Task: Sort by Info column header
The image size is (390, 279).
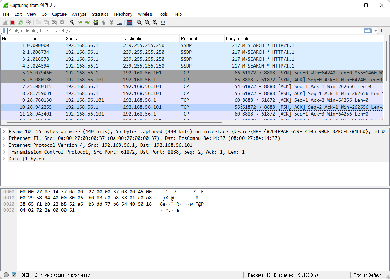Action: (312, 38)
